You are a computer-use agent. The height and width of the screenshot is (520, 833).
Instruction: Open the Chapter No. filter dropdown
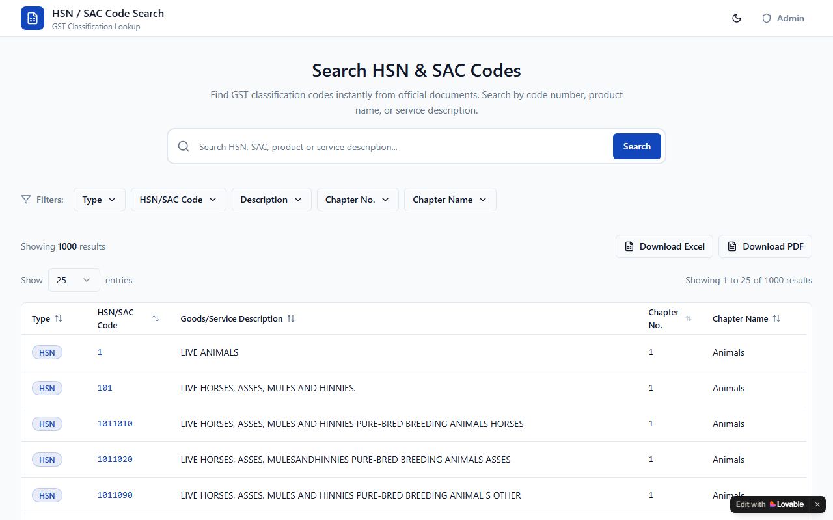pos(357,200)
